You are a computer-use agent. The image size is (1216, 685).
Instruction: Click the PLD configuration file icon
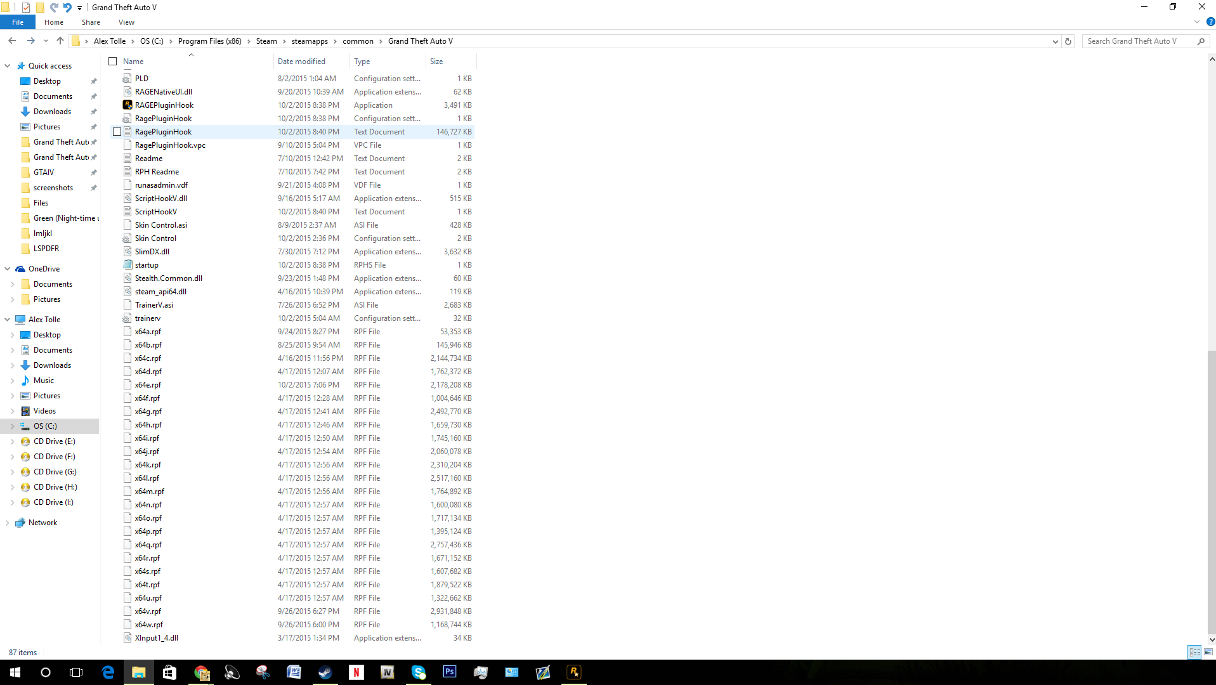(x=127, y=79)
